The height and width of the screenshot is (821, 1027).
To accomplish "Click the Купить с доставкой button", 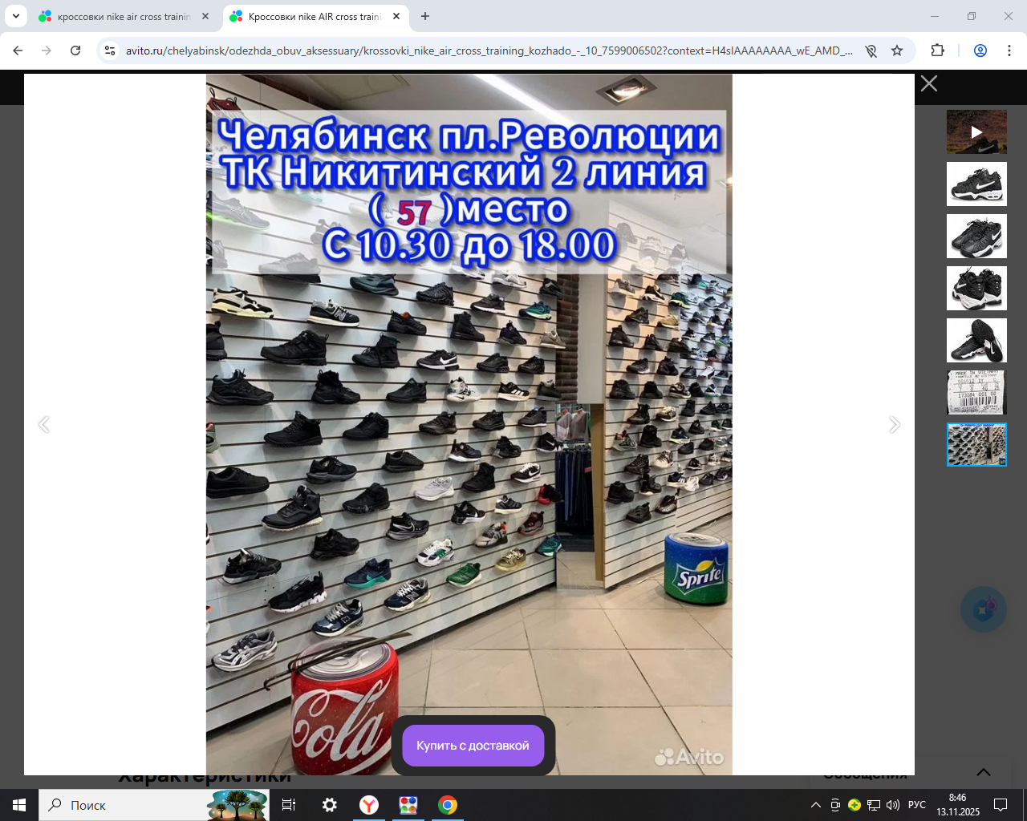I will 473,746.
